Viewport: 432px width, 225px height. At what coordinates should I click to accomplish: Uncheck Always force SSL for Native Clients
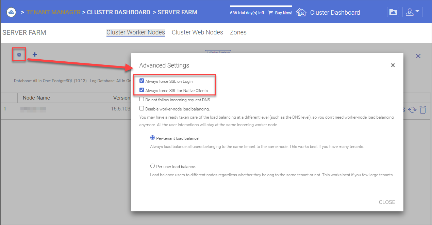[x=142, y=90]
